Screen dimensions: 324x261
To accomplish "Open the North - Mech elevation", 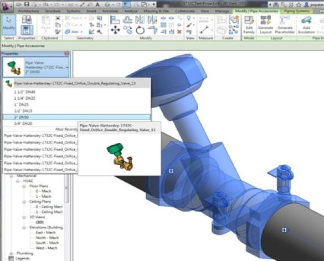I will coord(47,238).
